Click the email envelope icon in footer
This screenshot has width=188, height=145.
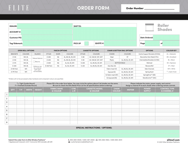pyautogui.click(x=69, y=142)
